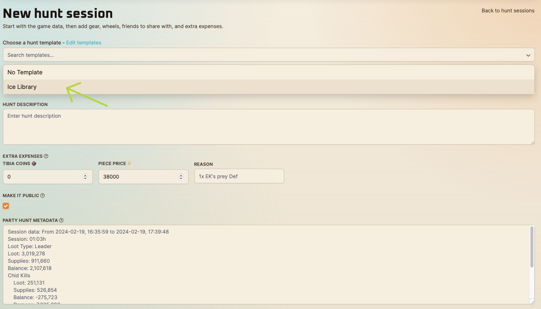Go back to hunt sessions
The width and height of the screenshot is (541, 309).
pos(508,11)
